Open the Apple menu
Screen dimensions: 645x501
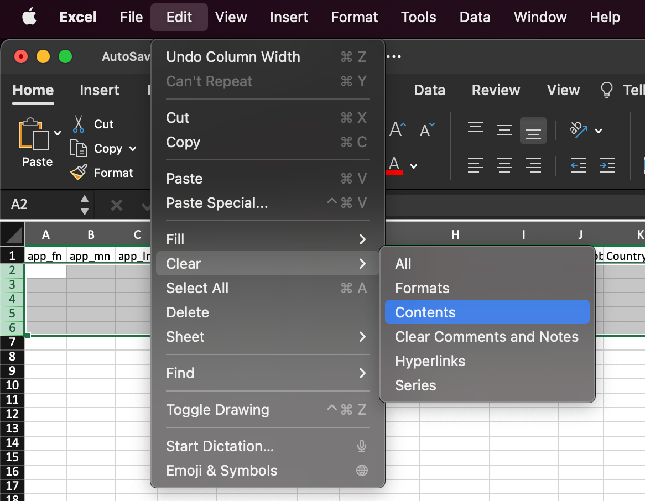pos(29,17)
